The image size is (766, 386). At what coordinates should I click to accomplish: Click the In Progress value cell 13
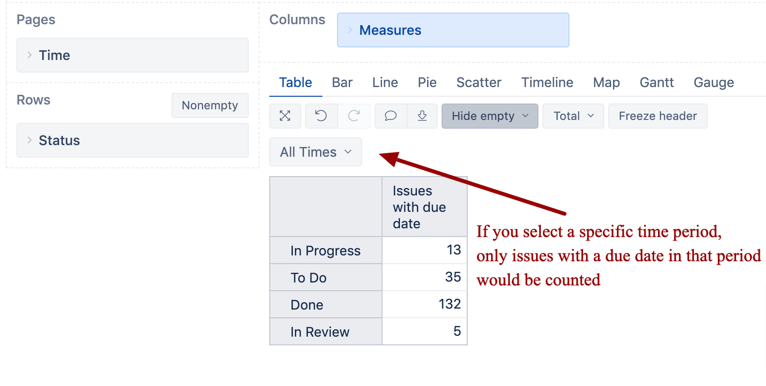[x=425, y=250]
